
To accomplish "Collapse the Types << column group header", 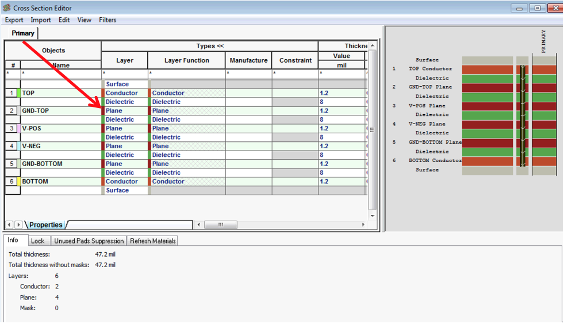I will 209,46.
